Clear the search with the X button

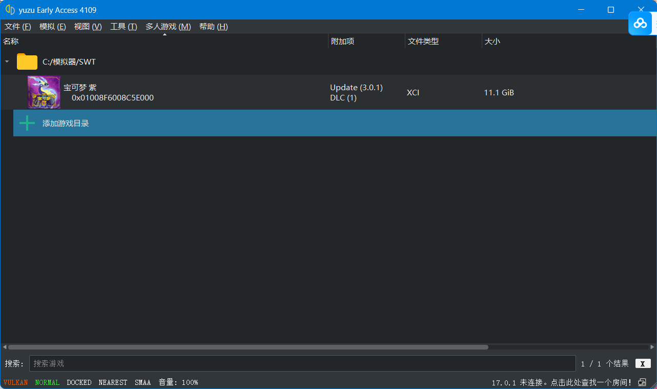point(643,363)
